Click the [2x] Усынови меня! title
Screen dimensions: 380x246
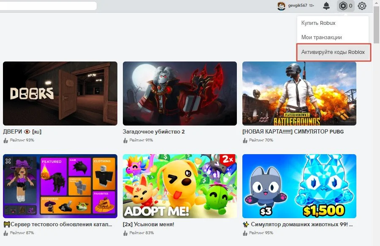(x=148, y=224)
